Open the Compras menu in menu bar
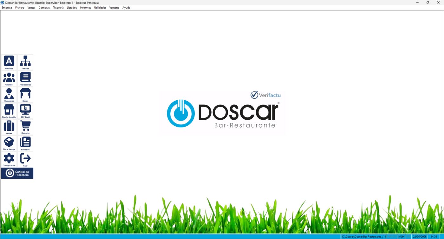444x239 pixels. [x=44, y=8]
